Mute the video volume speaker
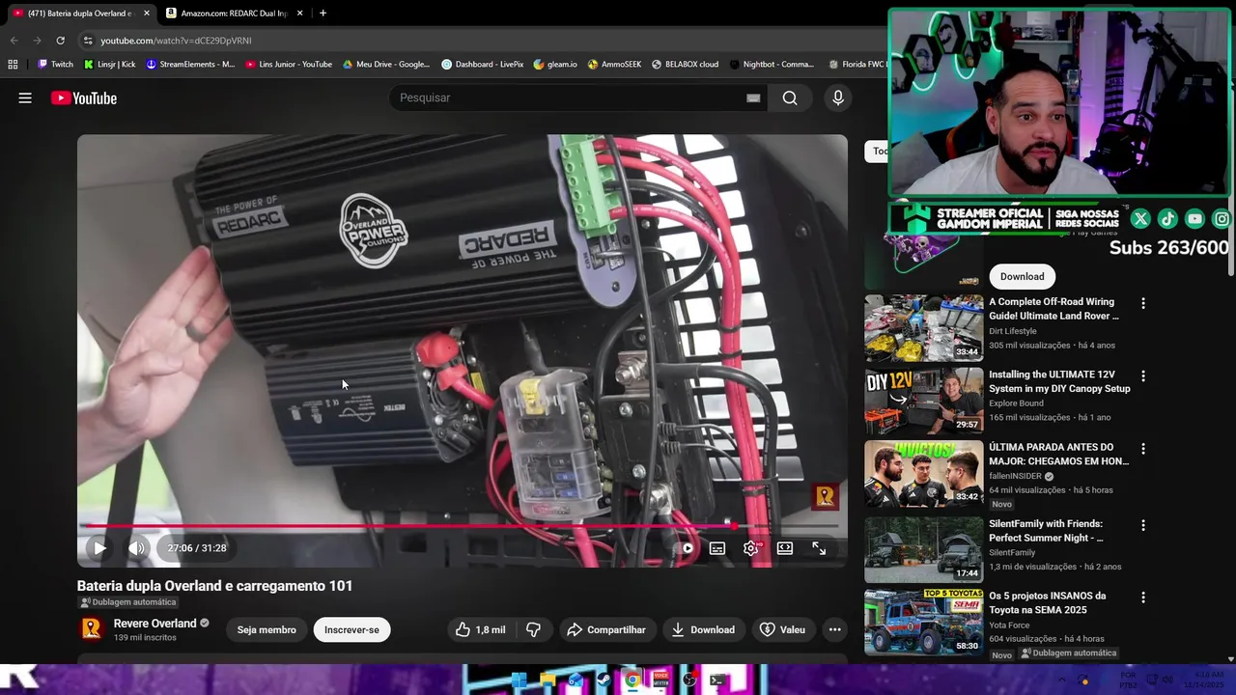 [136, 548]
